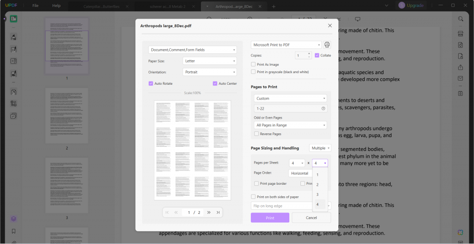Image resolution: width=474 pixels, height=244 pixels.
Task: Increase copies with the up stepper arrow
Action: (309, 54)
